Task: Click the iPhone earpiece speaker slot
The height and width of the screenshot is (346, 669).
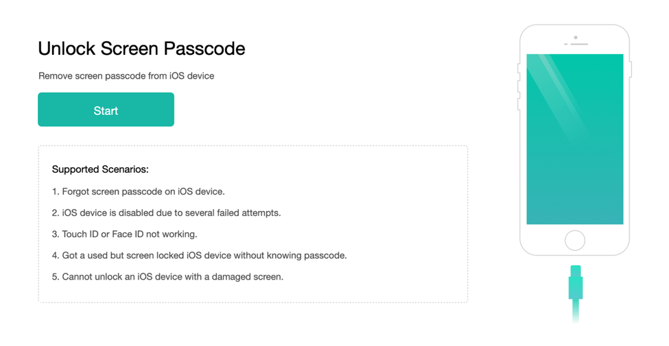Action: point(579,44)
